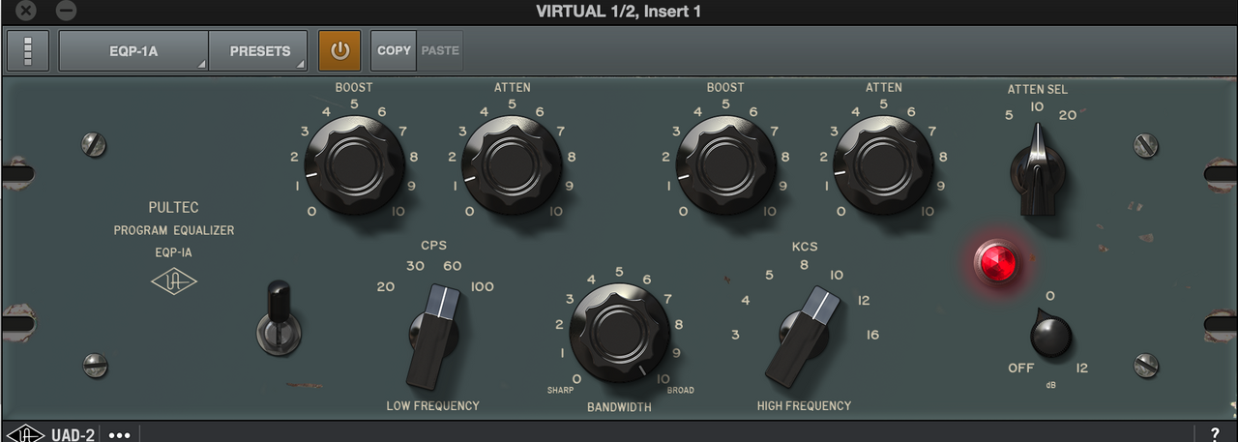Open the three-dots menu beside UAD-2
Viewport: 1238px width, 442px height.
[x=120, y=435]
